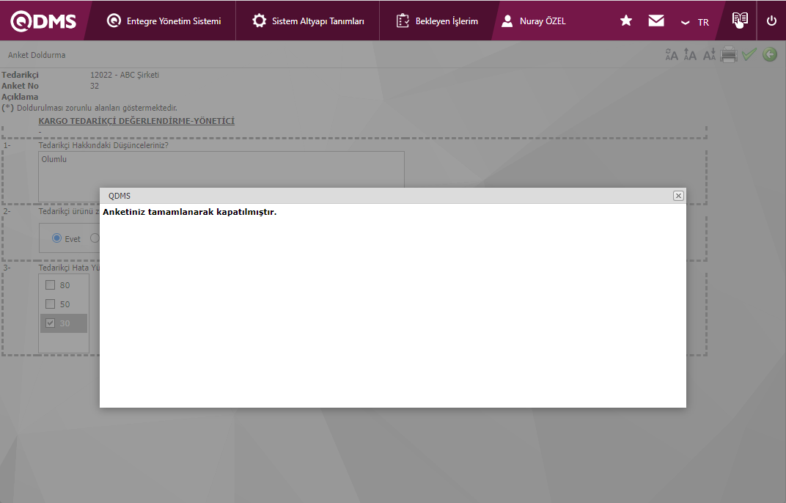Click the Sistem Altyapı gear icon

[x=259, y=21]
